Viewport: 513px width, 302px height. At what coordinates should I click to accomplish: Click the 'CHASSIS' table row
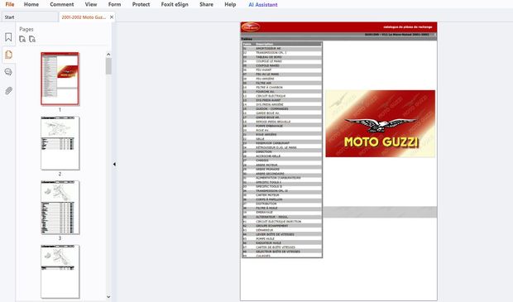click(x=282, y=161)
